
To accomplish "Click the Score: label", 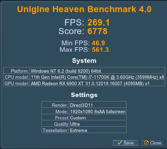I will point(71,31).
